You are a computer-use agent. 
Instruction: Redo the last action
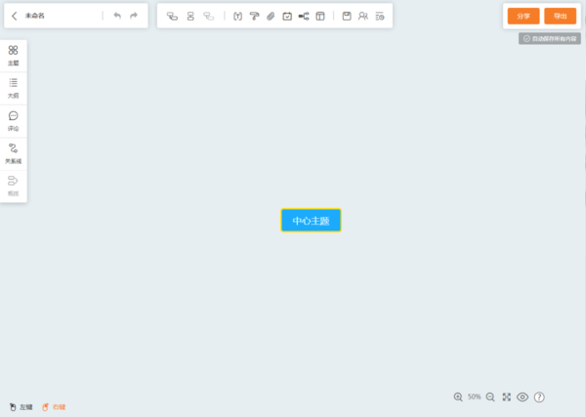[x=134, y=16]
